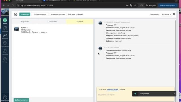Click avatar of the second history entry
This screenshot has width=181, height=102.
pyautogui.click(x=100, y=48)
